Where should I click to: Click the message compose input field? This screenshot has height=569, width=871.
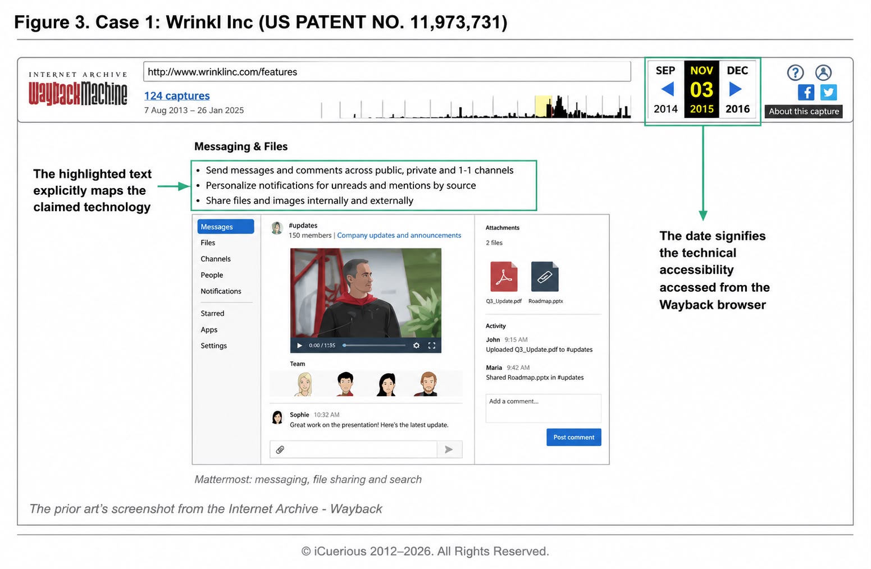[353, 449]
